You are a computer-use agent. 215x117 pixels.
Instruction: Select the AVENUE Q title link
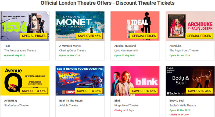click(x=11, y=101)
